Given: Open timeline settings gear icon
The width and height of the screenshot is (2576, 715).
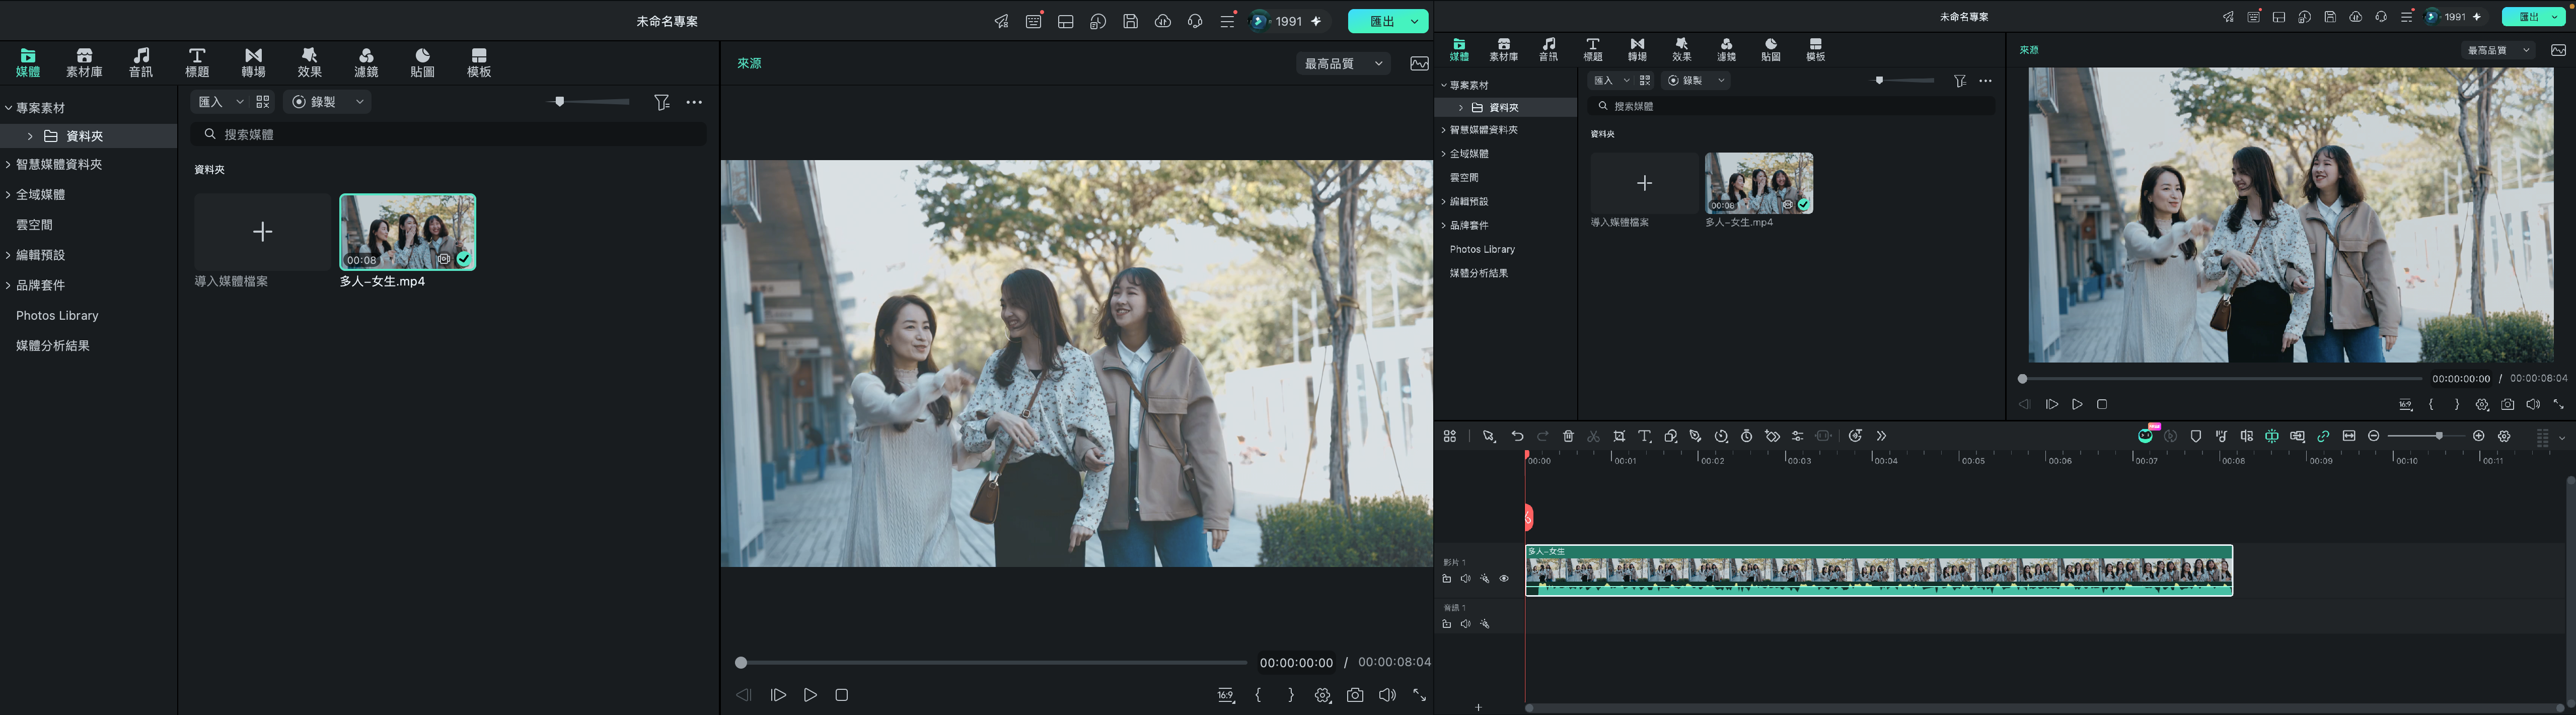Looking at the screenshot, I should click(x=2504, y=436).
